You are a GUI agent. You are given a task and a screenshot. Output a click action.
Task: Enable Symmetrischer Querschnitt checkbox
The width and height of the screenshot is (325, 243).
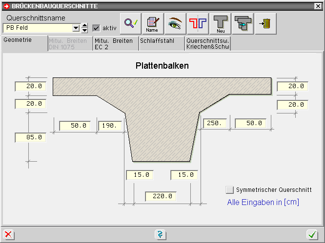pyautogui.click(x=230, y=190)
